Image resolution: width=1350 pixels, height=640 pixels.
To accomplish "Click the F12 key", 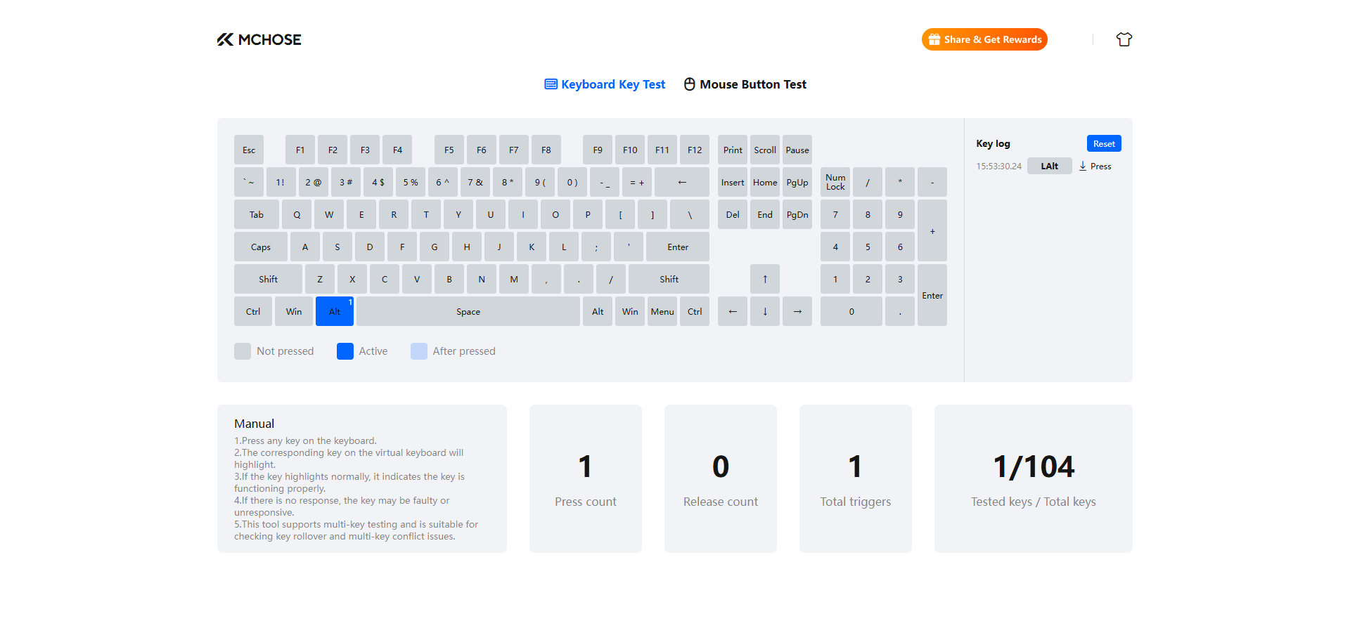I will 695,150.
